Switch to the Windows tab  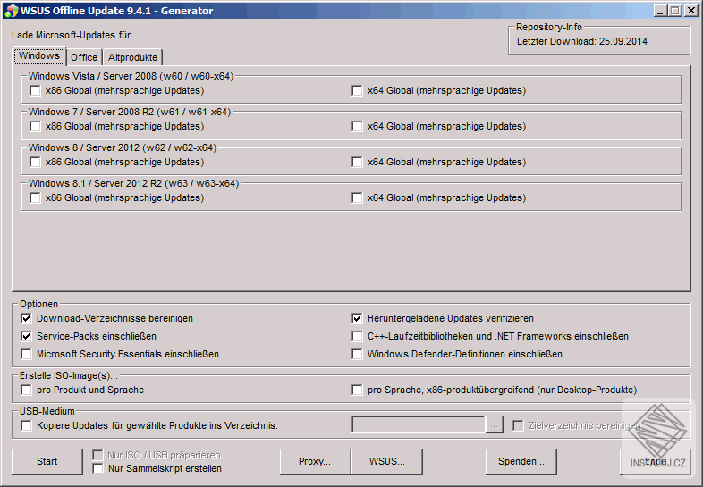[x=39, y=56]
